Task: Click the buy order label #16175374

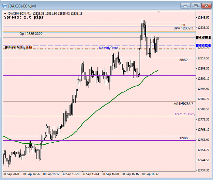Action: click(18, 47)
